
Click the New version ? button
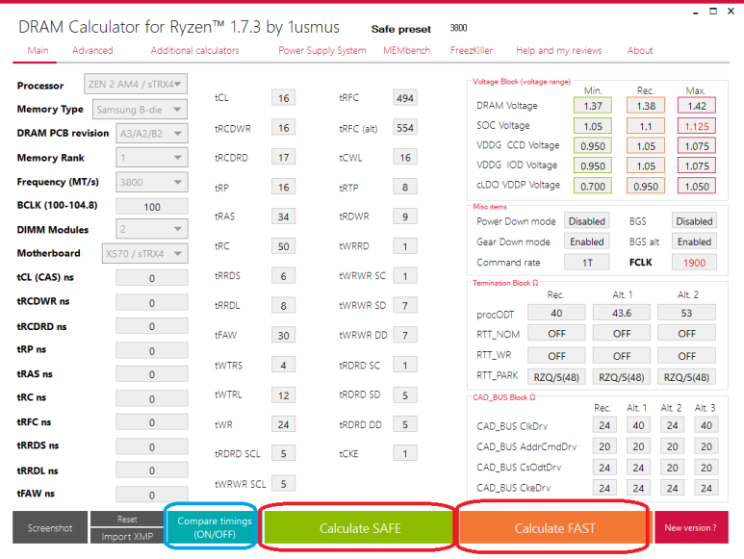click(x=691, y=527)
